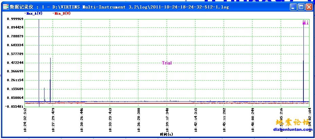Click the 时间(s) X-axis title
This screenshot has height=139, width=315.
[x=166, y=135]
